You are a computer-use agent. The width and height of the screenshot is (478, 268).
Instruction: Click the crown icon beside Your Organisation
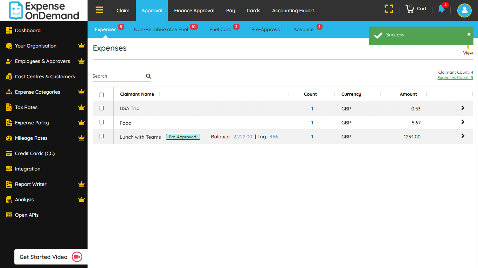[x=82, y=46]
